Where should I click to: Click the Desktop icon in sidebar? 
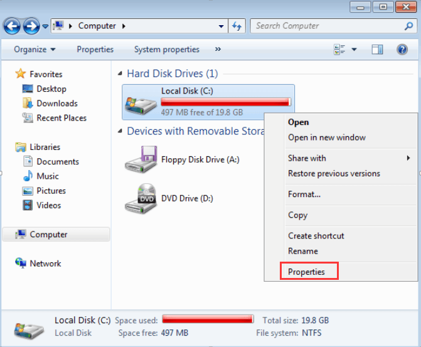tap(28, 88)
